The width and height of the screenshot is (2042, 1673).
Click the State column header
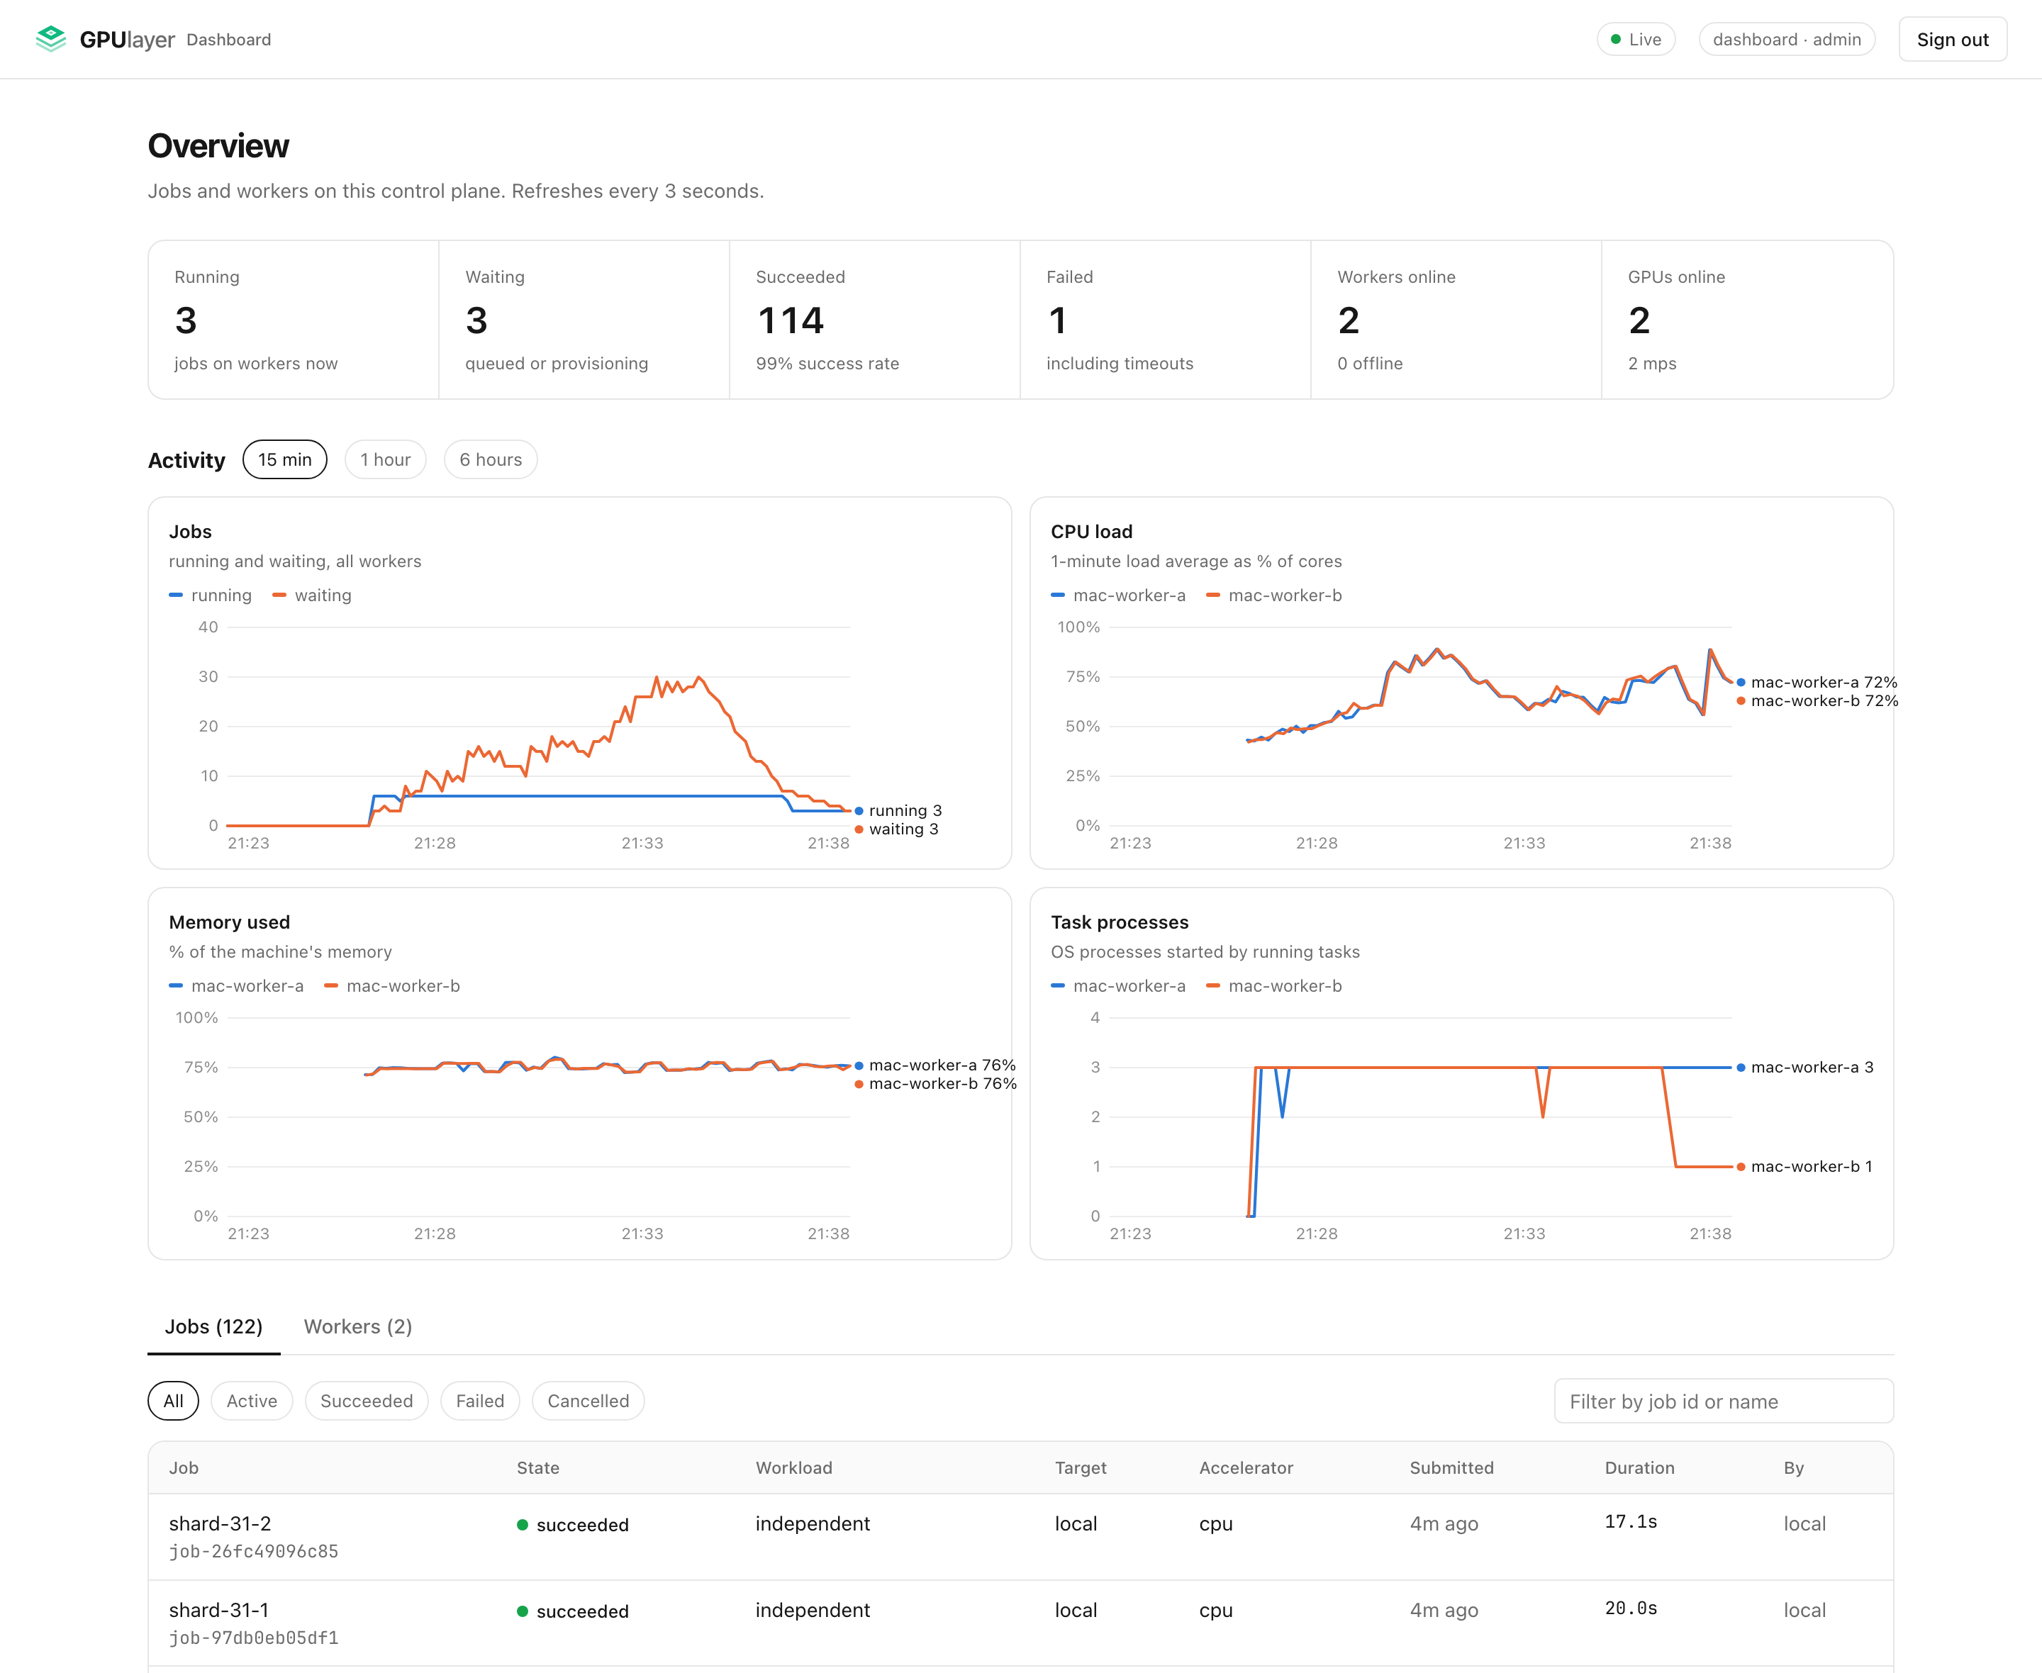click(x=537, y=1467)
